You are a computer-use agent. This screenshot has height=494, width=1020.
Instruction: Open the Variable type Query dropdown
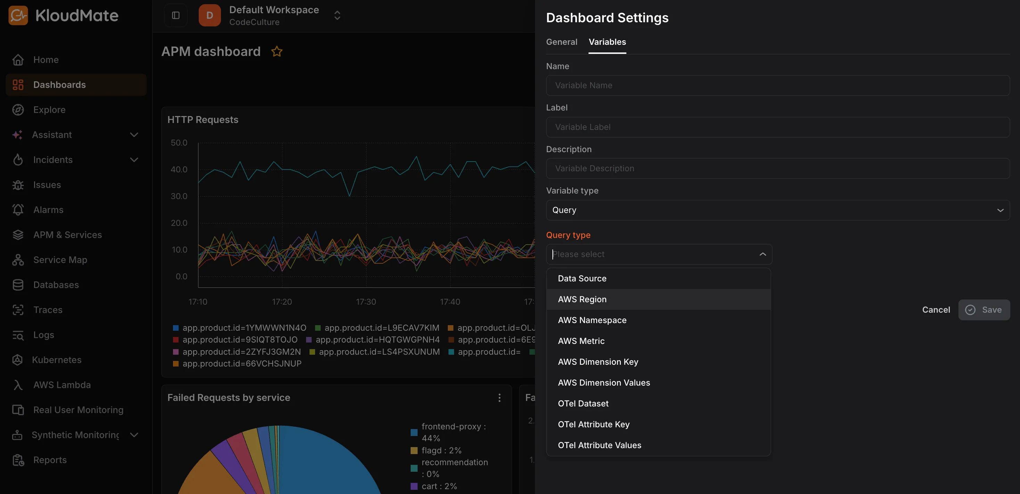point(778,210)
